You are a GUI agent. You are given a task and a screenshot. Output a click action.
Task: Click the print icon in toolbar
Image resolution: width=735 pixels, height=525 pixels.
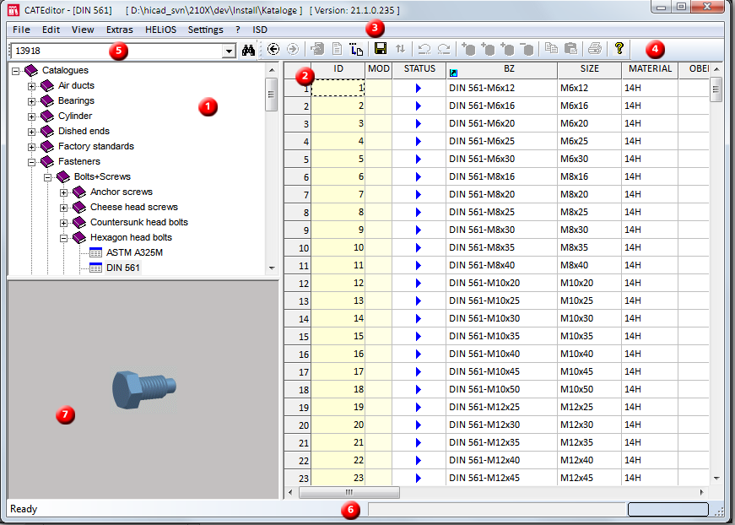tap(594, 50)
